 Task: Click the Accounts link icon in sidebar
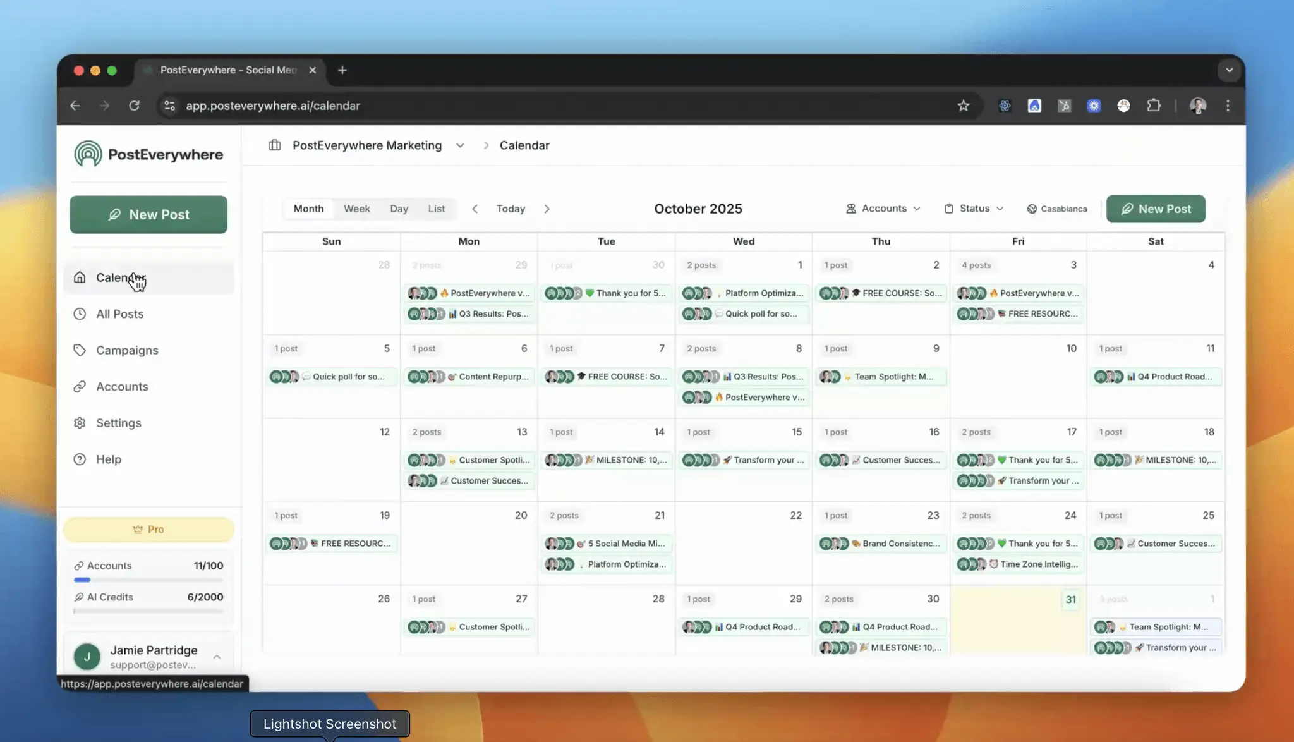point(80,386)
